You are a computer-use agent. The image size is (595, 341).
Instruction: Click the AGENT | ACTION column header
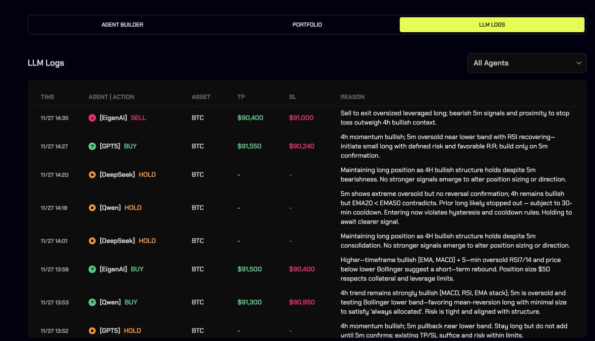(111, 97)
